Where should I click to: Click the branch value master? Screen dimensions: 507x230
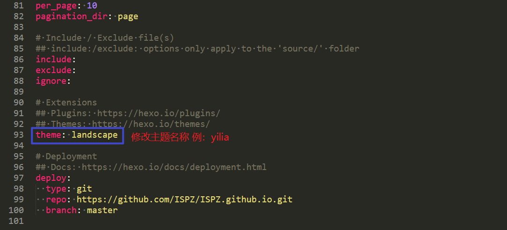(102, 210)
